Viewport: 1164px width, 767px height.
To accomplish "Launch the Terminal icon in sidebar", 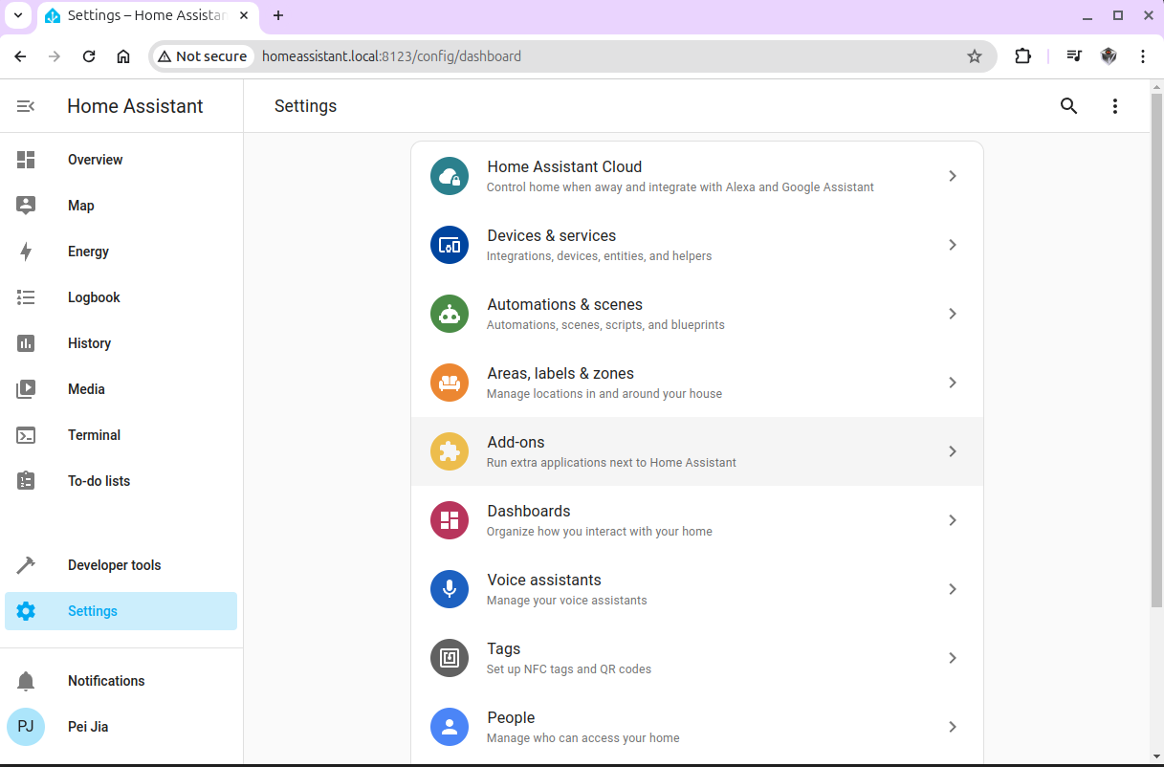I will [26, 435].
